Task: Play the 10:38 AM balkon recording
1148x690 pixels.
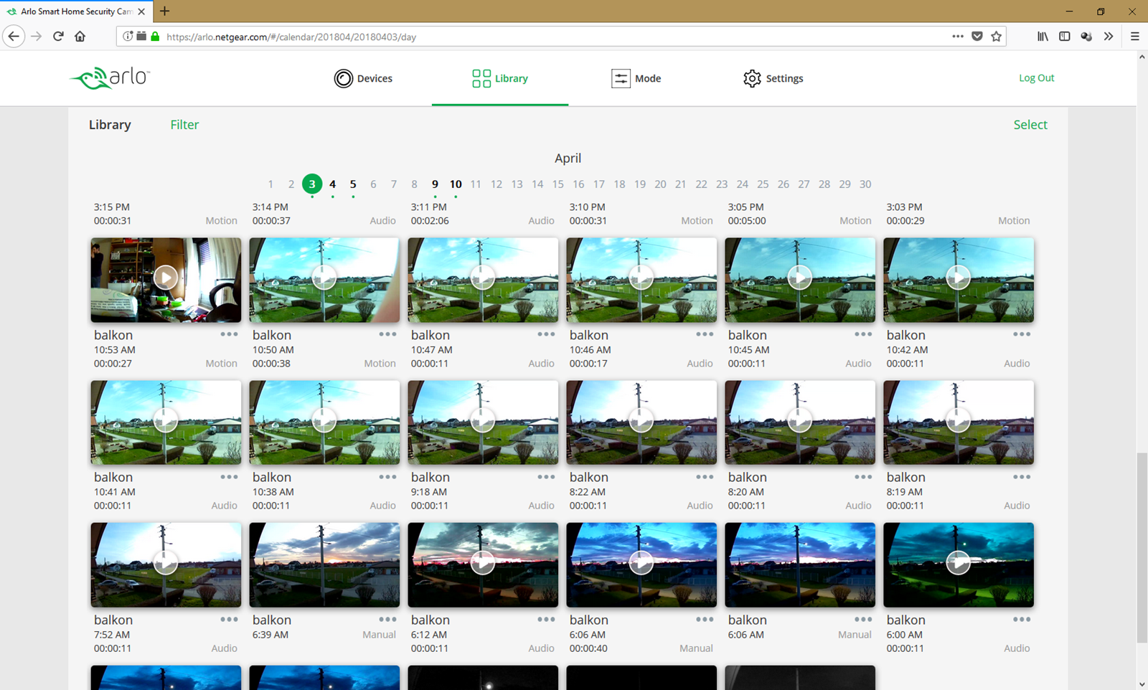Action: tap(324, 420)
